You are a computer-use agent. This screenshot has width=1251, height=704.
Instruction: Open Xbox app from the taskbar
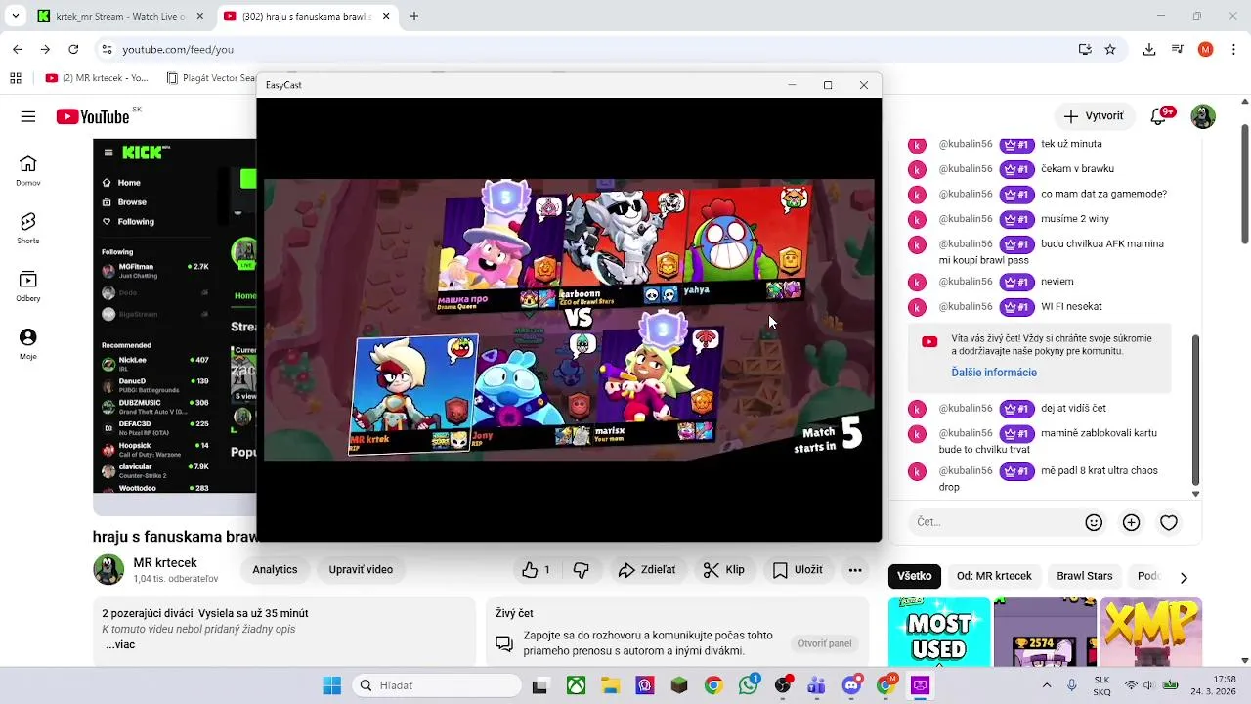coord(577,685)
